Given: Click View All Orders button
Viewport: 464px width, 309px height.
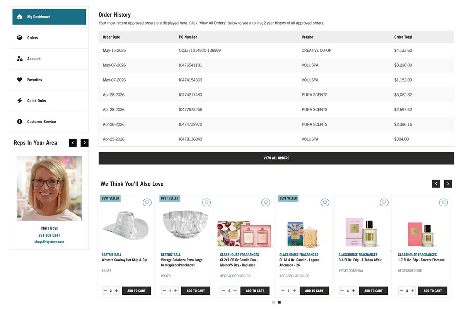Looking at the screenshot, I should [276, 158].
